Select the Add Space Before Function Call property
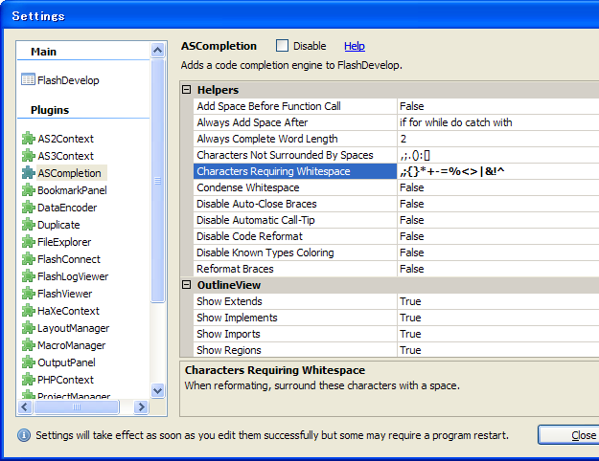 click(295, 106)
